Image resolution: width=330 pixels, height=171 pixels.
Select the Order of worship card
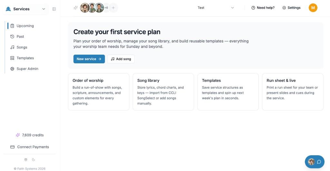point(99,92)
